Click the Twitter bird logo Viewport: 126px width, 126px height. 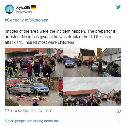[118, 7]
